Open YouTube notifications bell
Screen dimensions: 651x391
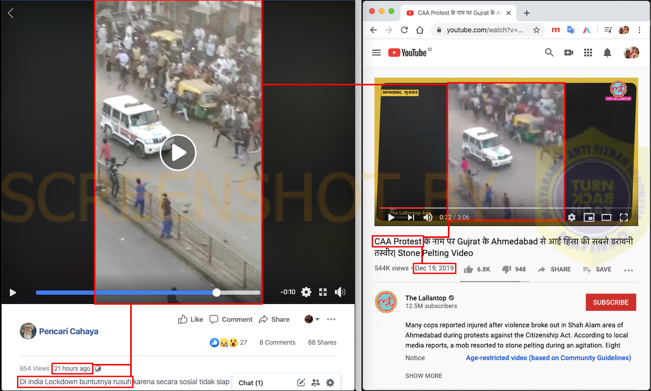click(607, 53)
